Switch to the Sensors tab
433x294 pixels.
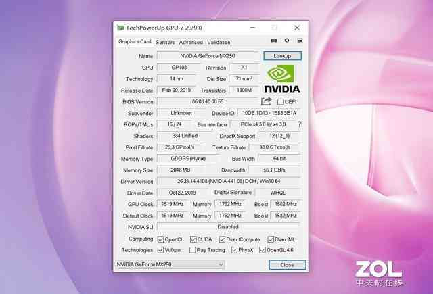click(x=165, y=42)
